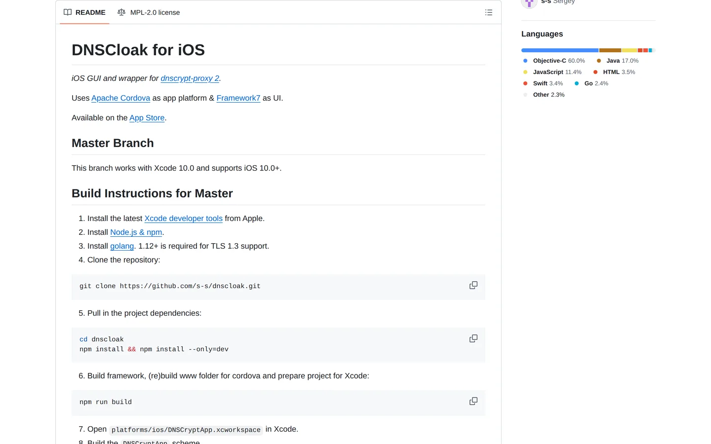The image size is (711, 444).
Task: Switch to the README tab
Action: click(x=84, y=12)
